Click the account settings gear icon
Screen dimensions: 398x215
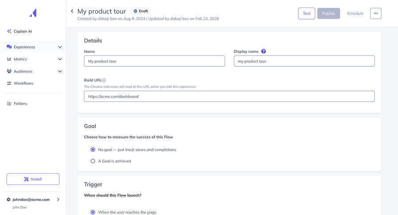[9, 200]
